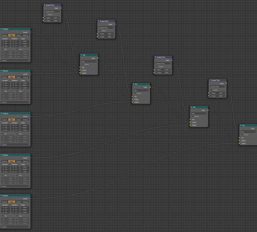Open blend type dropdown of Mix fed by Greater Than 4.000
Screen dimensions: 257x232
tap(141, 90)
